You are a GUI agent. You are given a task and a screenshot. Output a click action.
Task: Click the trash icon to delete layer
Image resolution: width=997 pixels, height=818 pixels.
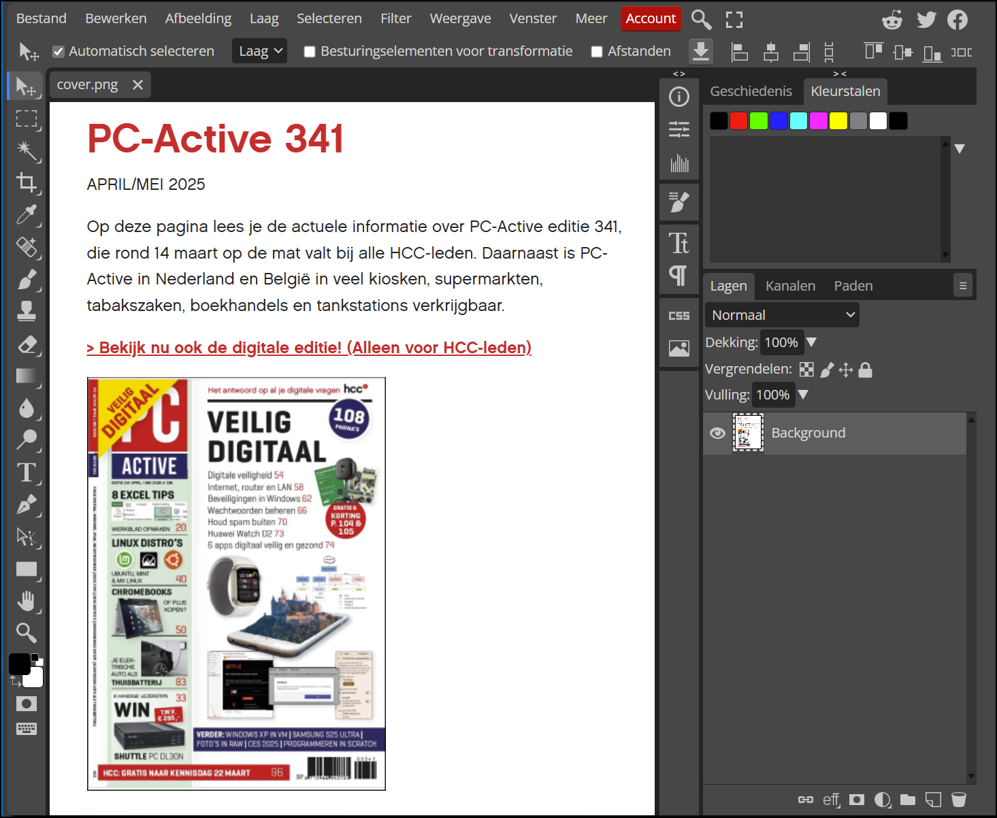(x=958, y=800)
